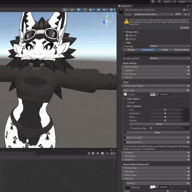Open the Main Color color swatch

(x=153, y=94)
